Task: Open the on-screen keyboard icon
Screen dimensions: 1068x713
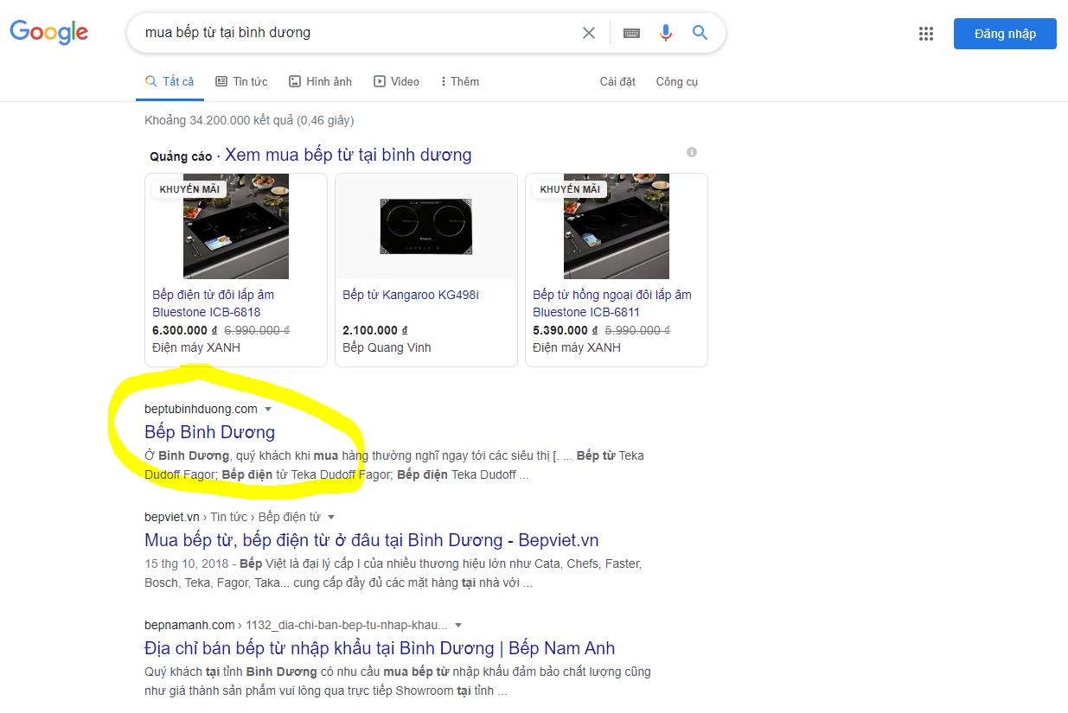Action: tap(631, 33)
